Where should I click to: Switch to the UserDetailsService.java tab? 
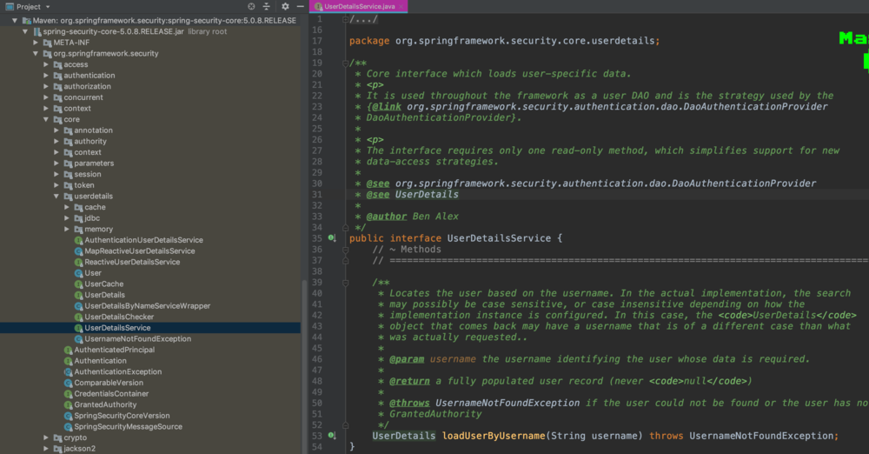tap(359, 6)
